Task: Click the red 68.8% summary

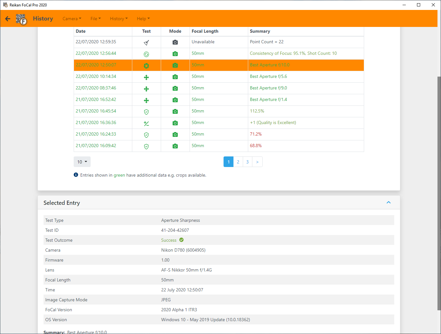Action: (x=256, y=146)
